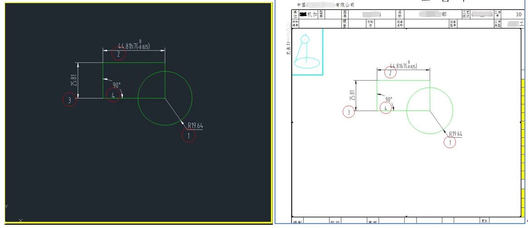The width and height of the screenshot is (528, 228).
Task: Select balloon 4 on the white drawing sheet
Action: click(386, 107)
